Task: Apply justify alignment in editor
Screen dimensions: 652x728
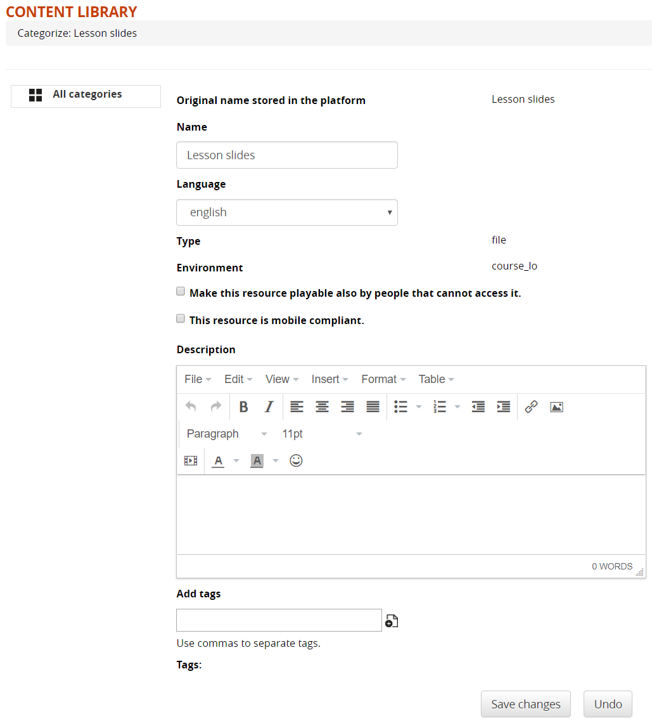Action: point(373,407)
